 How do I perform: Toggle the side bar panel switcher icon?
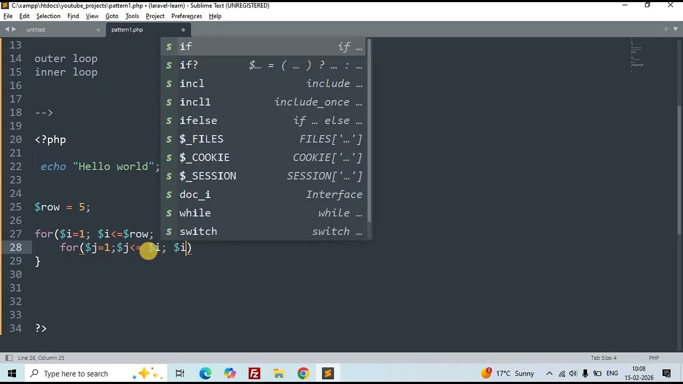coord(9,358)
